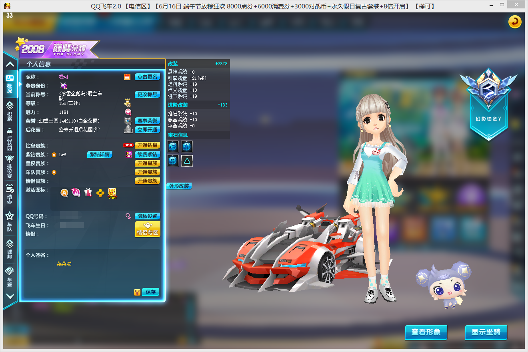This screenshot has width=528, height=352.
Task: Click the crowned level badge icon
Action: tap(128, 103)
